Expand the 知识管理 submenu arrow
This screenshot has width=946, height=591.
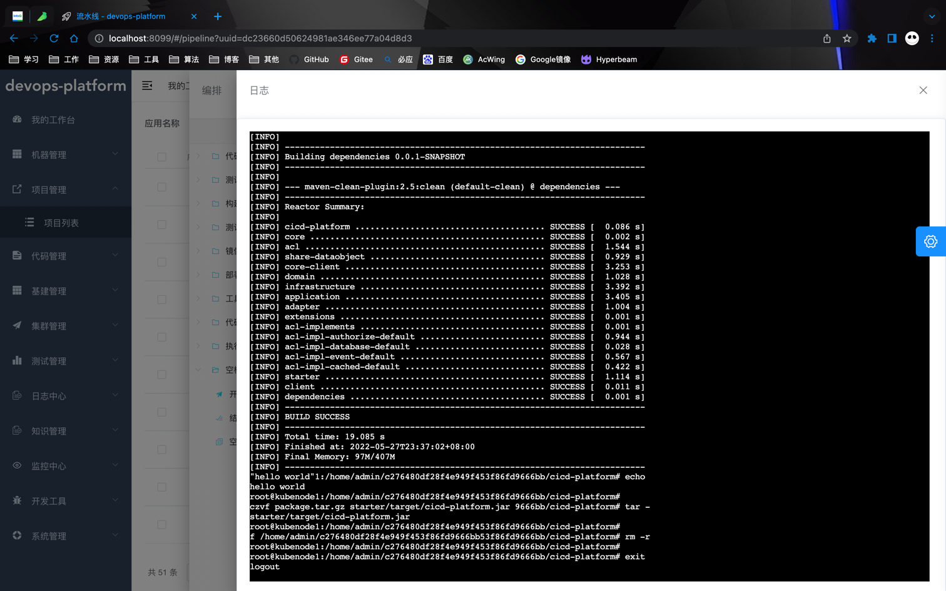tap(115, 430)
